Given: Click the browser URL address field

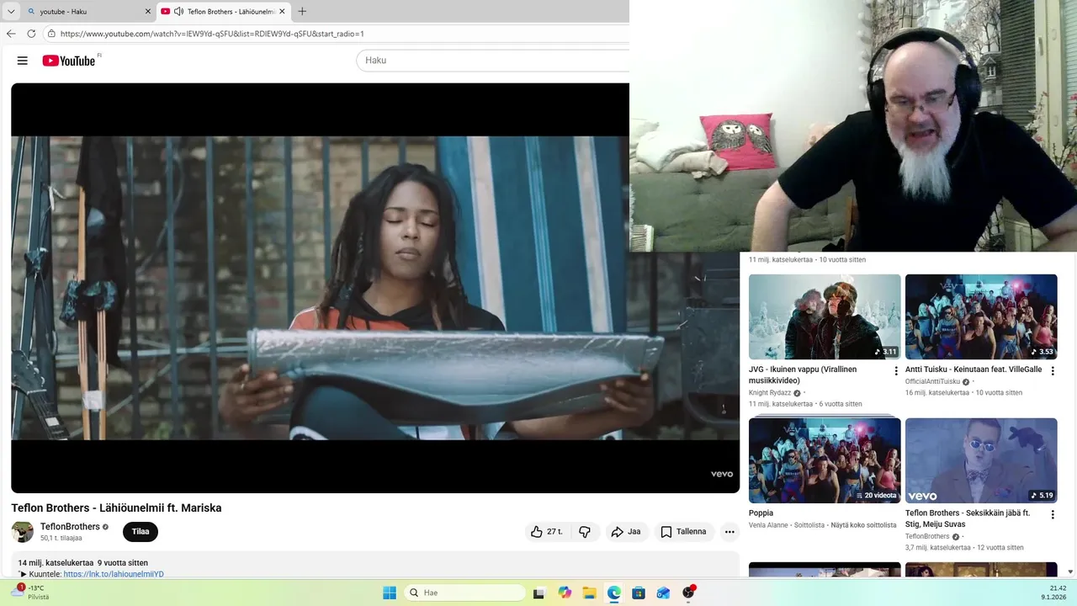Looking at the screenshot, I should point(337,34).
